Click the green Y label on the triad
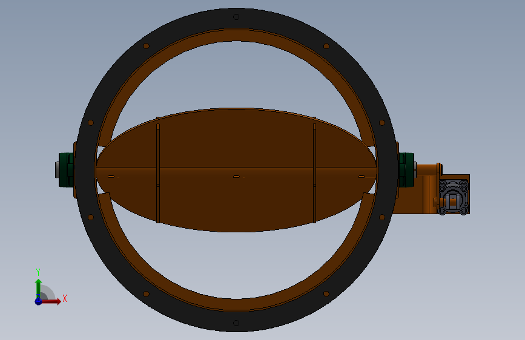Screen dimensions: 525x340 click(38, 272)
